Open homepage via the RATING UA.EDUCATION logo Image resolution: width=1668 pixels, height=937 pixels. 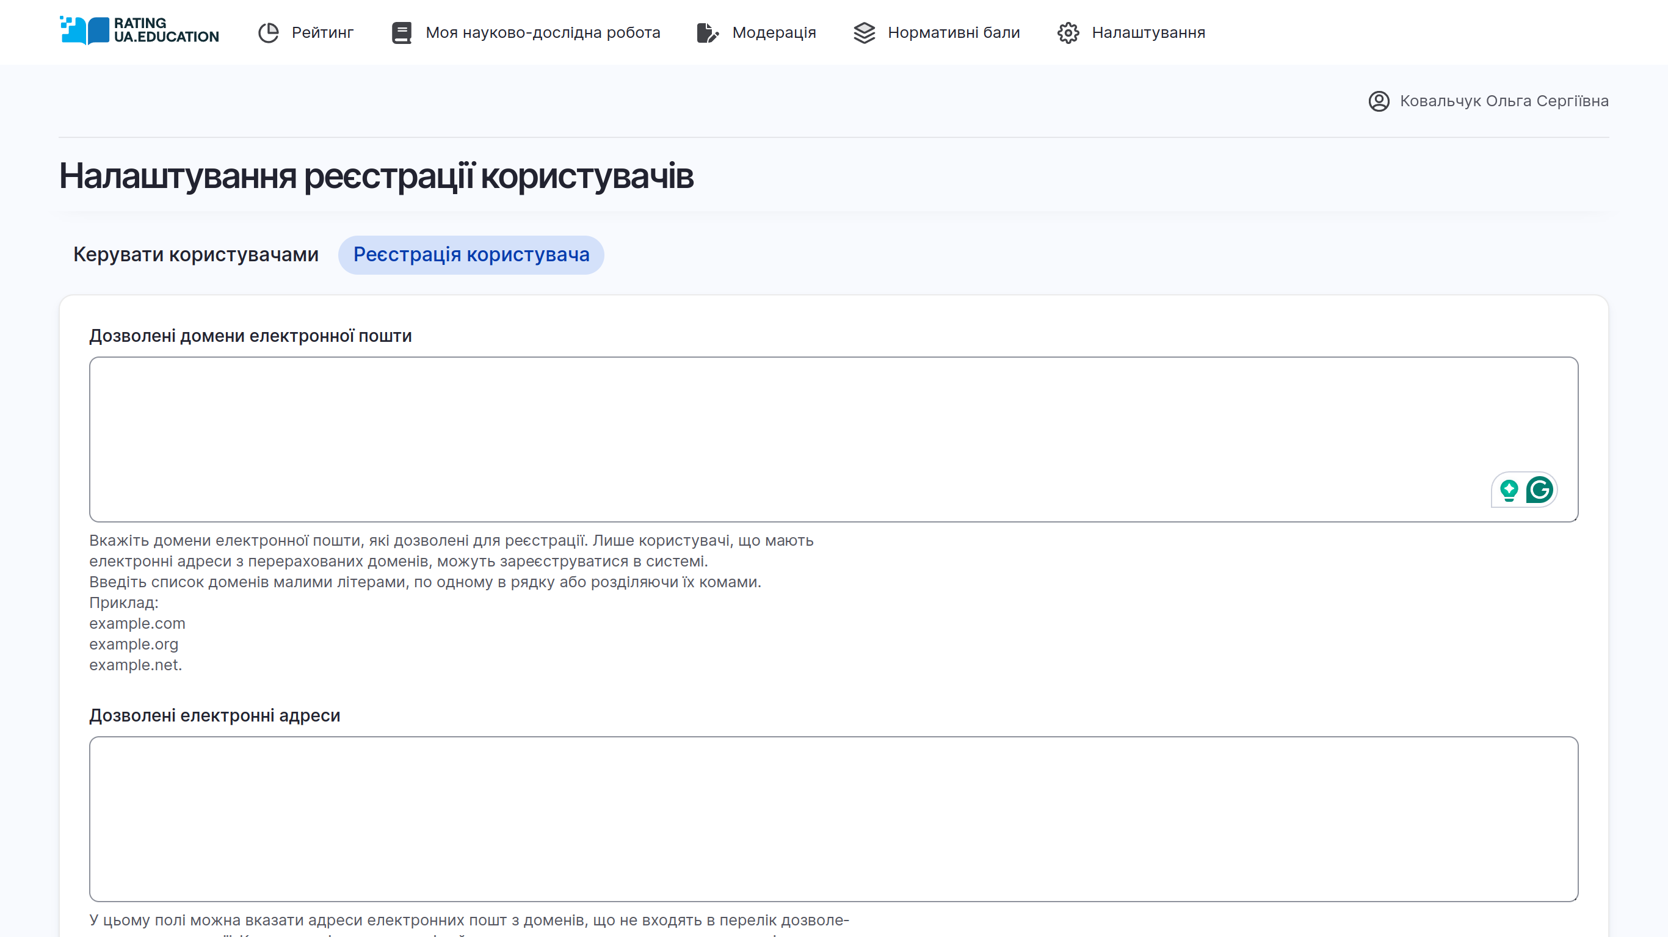tap(139, 32)
